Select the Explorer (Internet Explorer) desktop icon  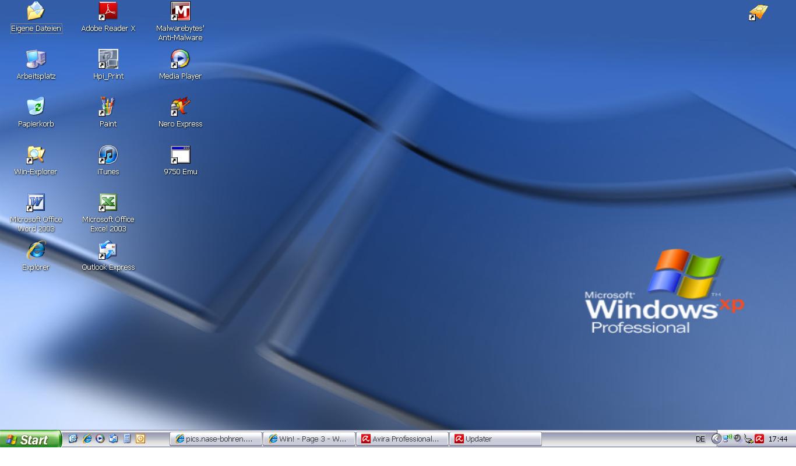[36, 256]
